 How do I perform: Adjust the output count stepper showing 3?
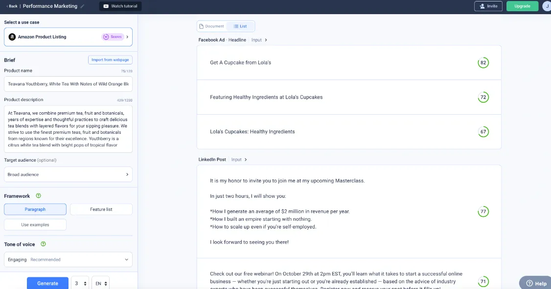[80, 284]
